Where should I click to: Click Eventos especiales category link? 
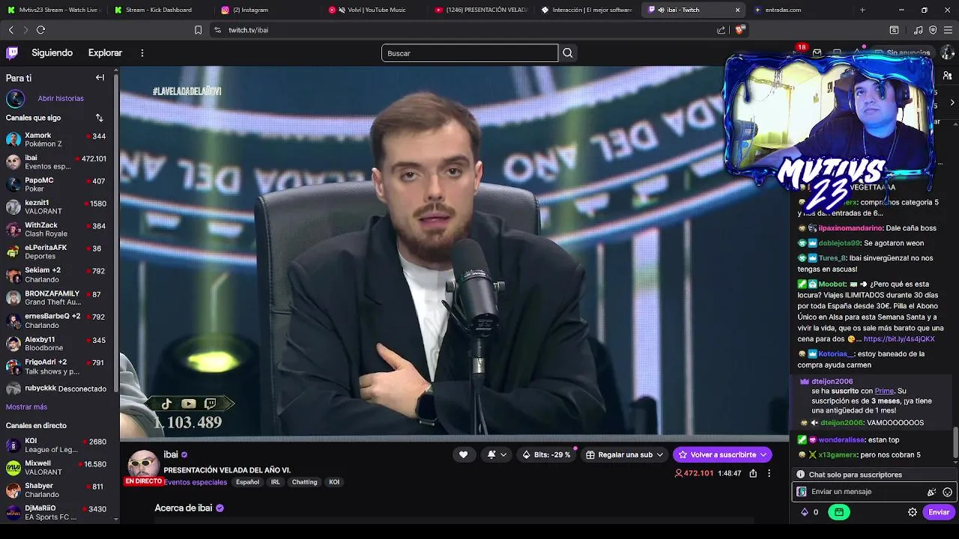pyautogui.click(x=195, y=482)
